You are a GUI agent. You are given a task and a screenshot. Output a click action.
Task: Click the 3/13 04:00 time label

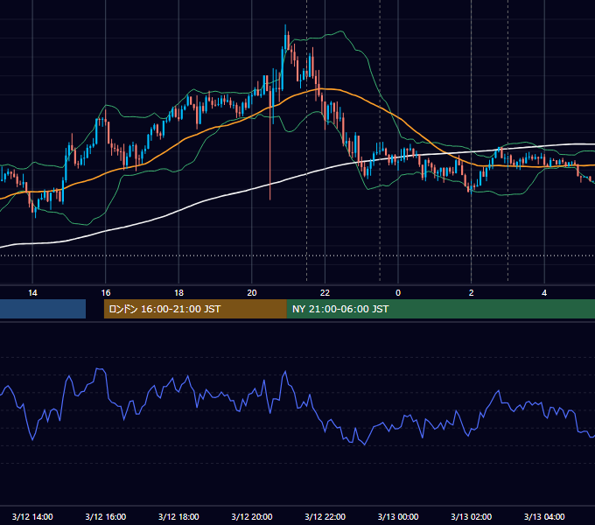(x=544, y=516)
